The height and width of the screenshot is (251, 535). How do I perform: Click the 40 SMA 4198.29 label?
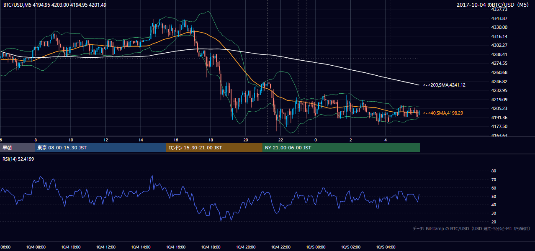tap(443, 113)
